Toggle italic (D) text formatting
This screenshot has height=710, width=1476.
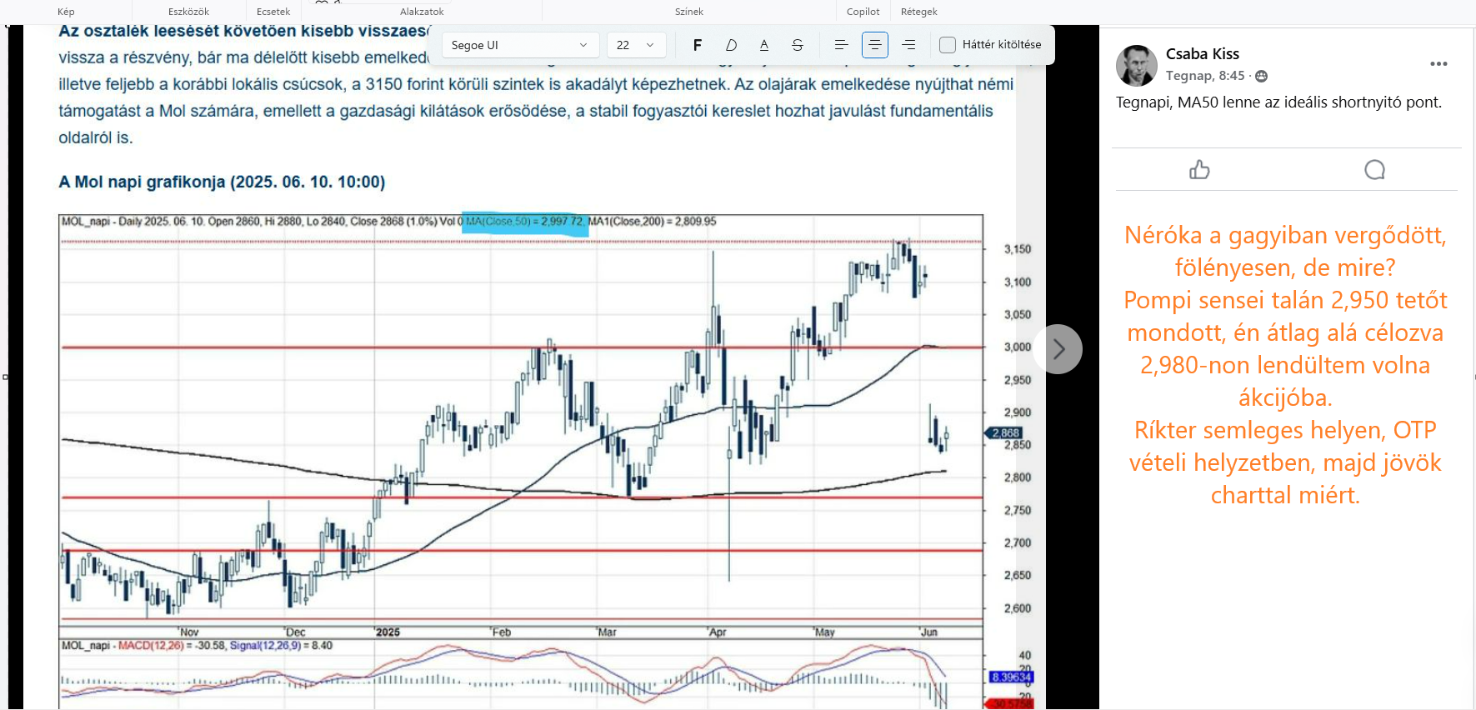click(731, 45)
